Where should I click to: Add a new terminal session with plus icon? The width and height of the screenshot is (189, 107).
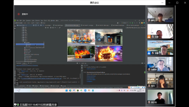tap(29, 63)
